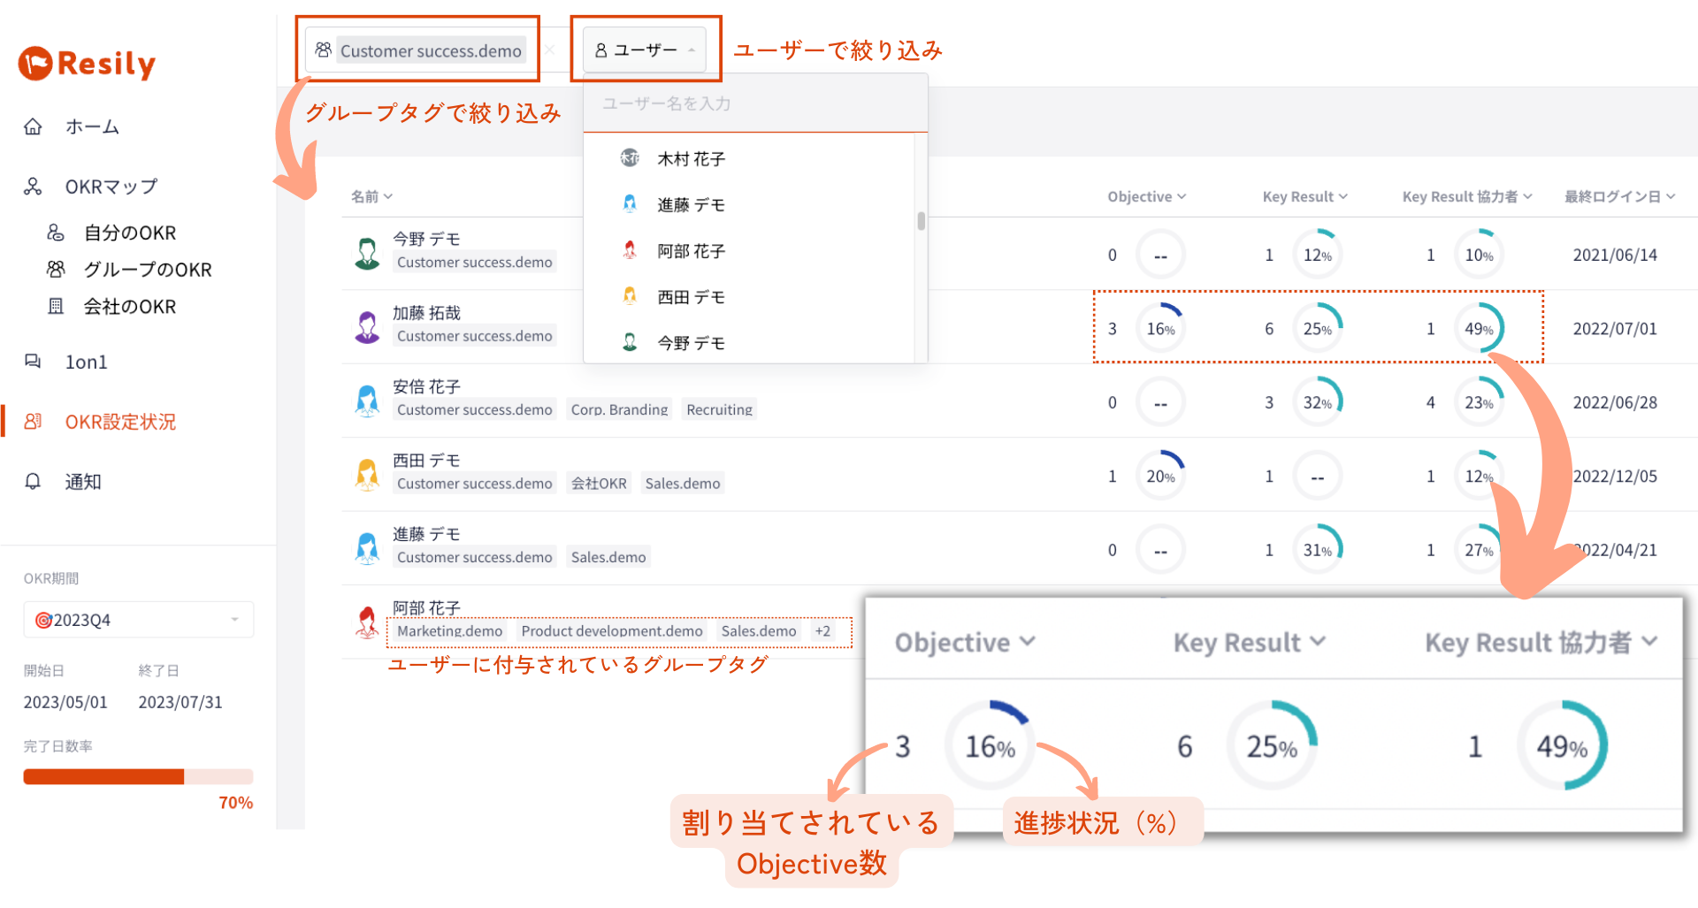Sort by 最終ログイン日 column header
The image size is (1698, 908).
(1619, 196)
